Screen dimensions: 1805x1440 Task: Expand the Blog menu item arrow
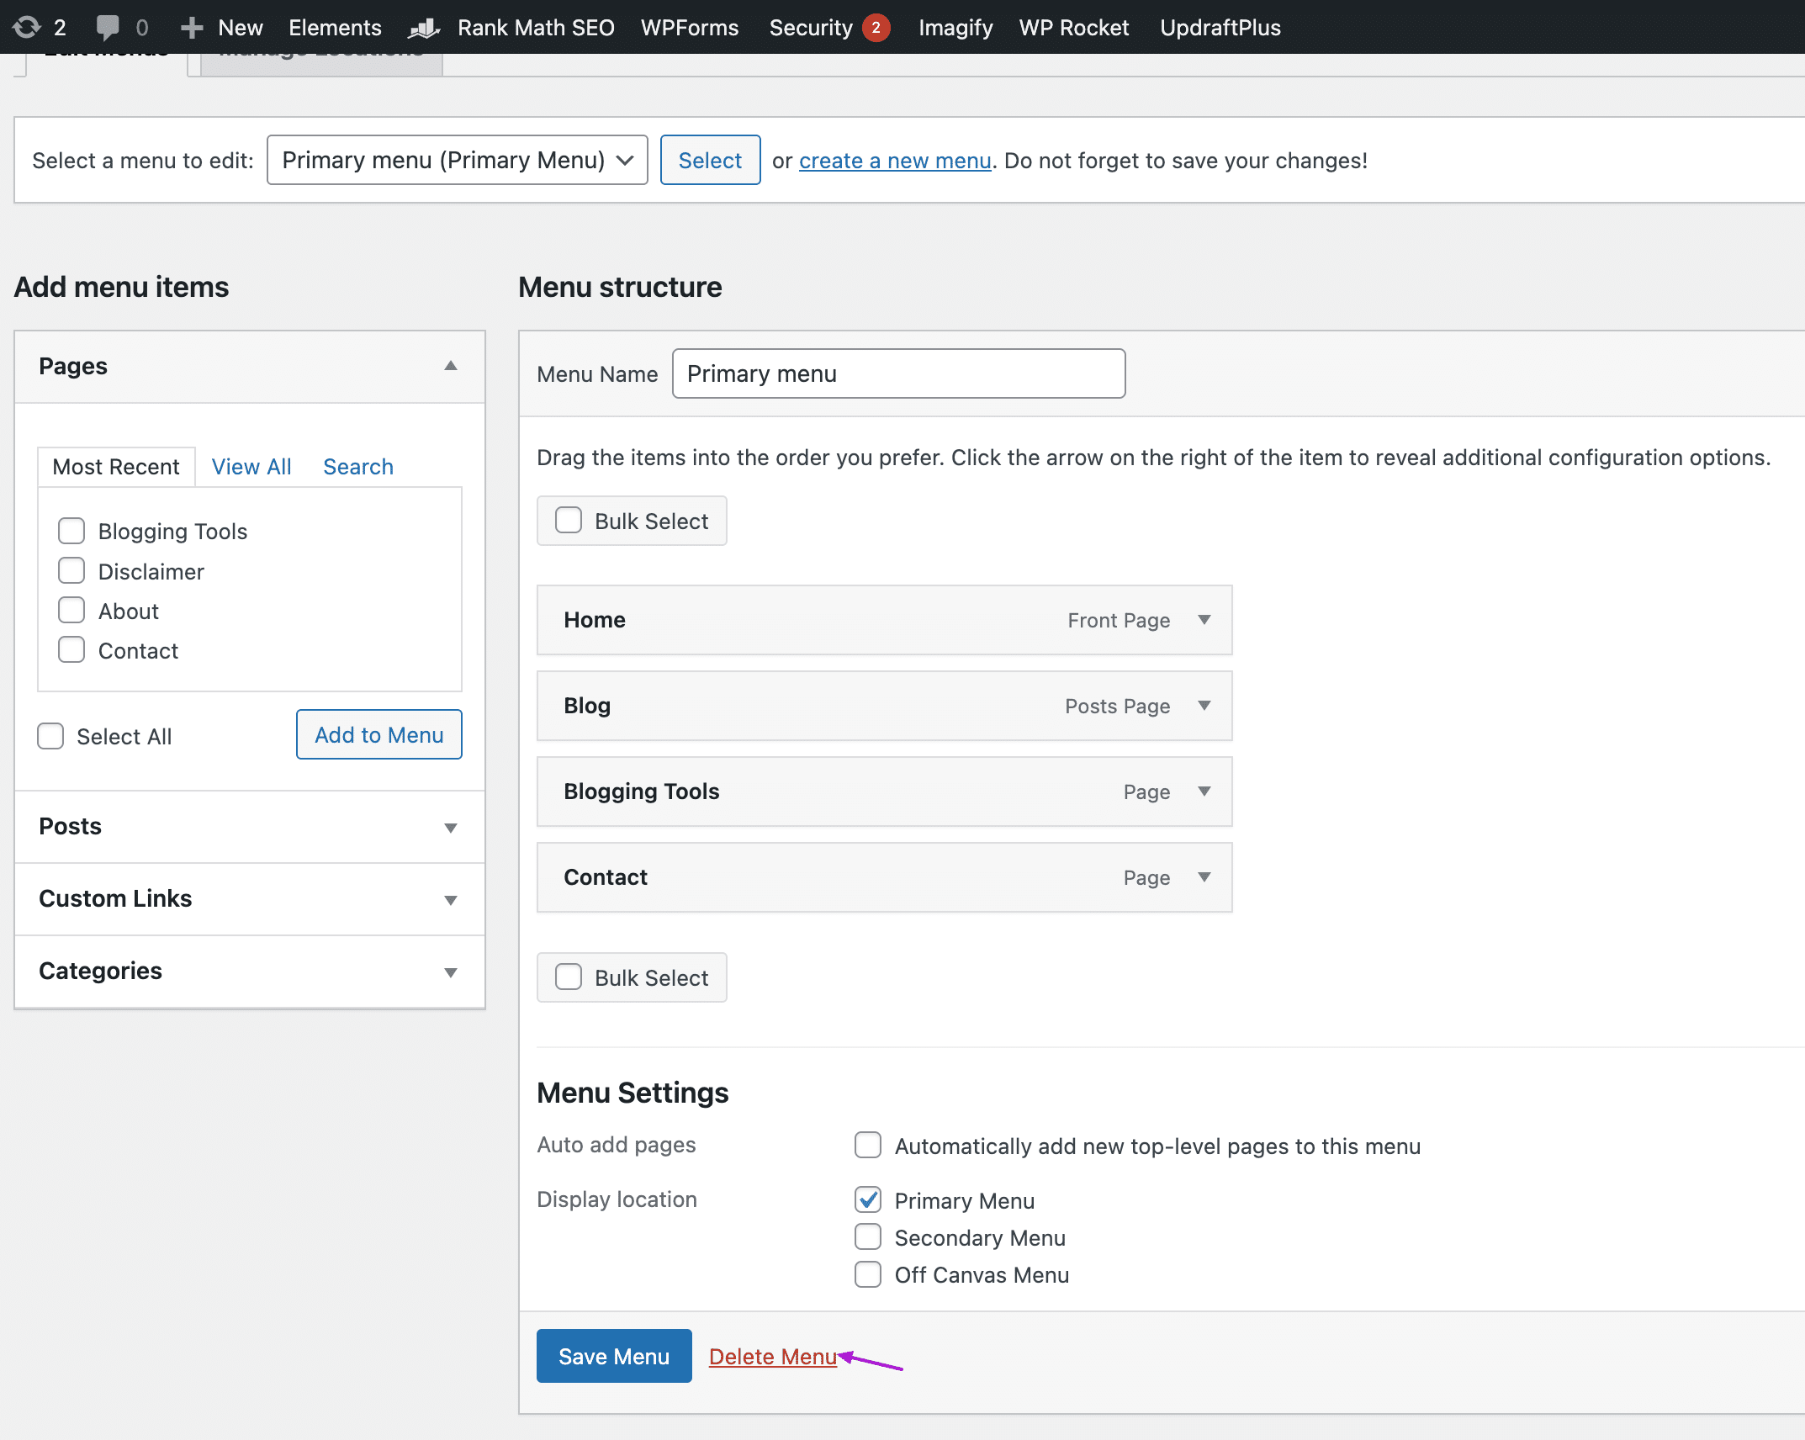(1204, 706)
